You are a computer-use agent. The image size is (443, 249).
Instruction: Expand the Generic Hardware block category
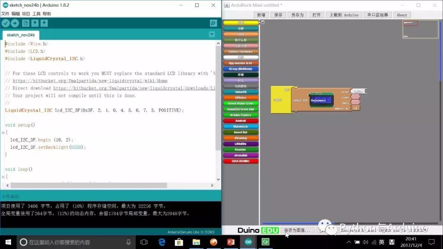coord(240,52)
